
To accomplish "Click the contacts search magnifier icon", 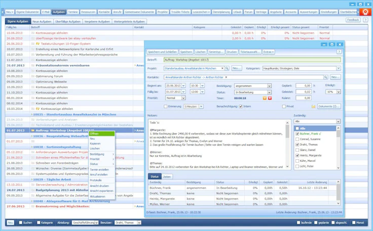I will (x=326, y=77).
